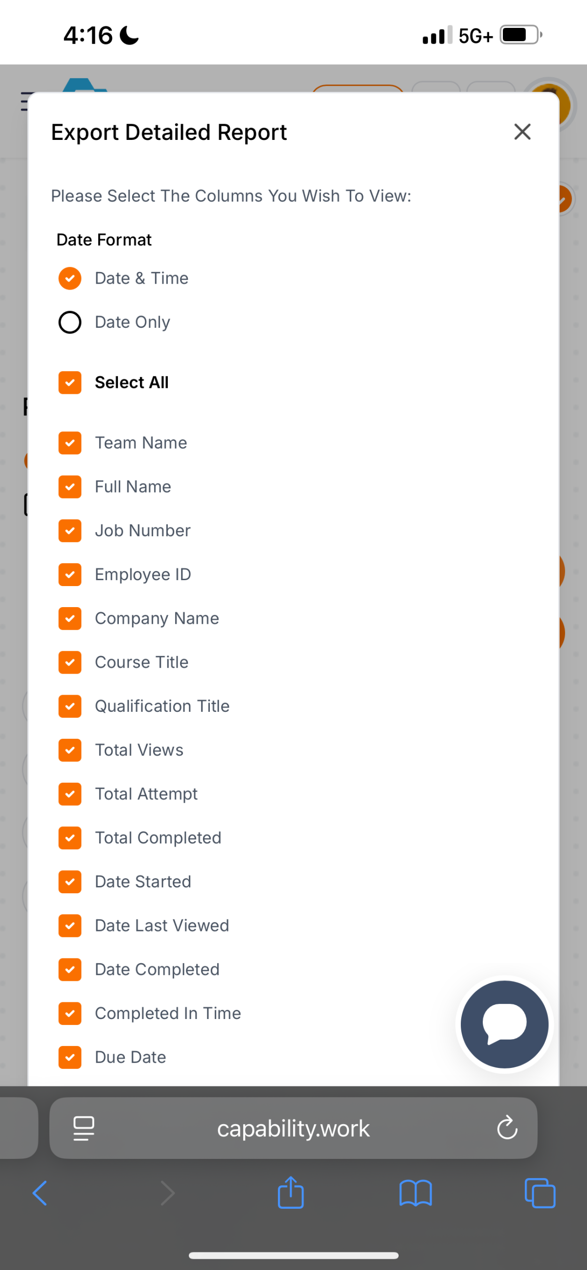Tap the Safari share icon
Viewport: 587px width, 1270px height.
click(291, 1193)
